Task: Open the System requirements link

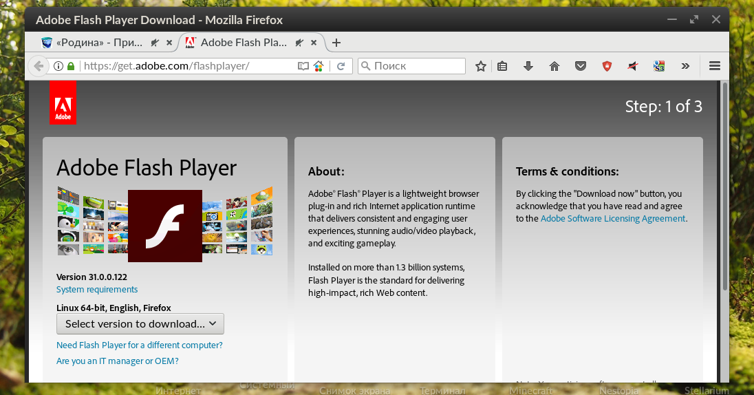Action: click(97, 290)
